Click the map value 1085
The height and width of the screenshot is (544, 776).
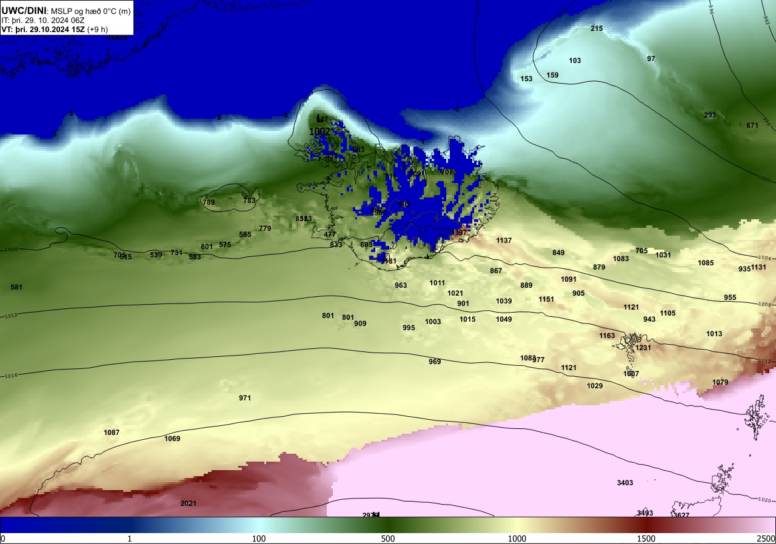coord(706,263)
